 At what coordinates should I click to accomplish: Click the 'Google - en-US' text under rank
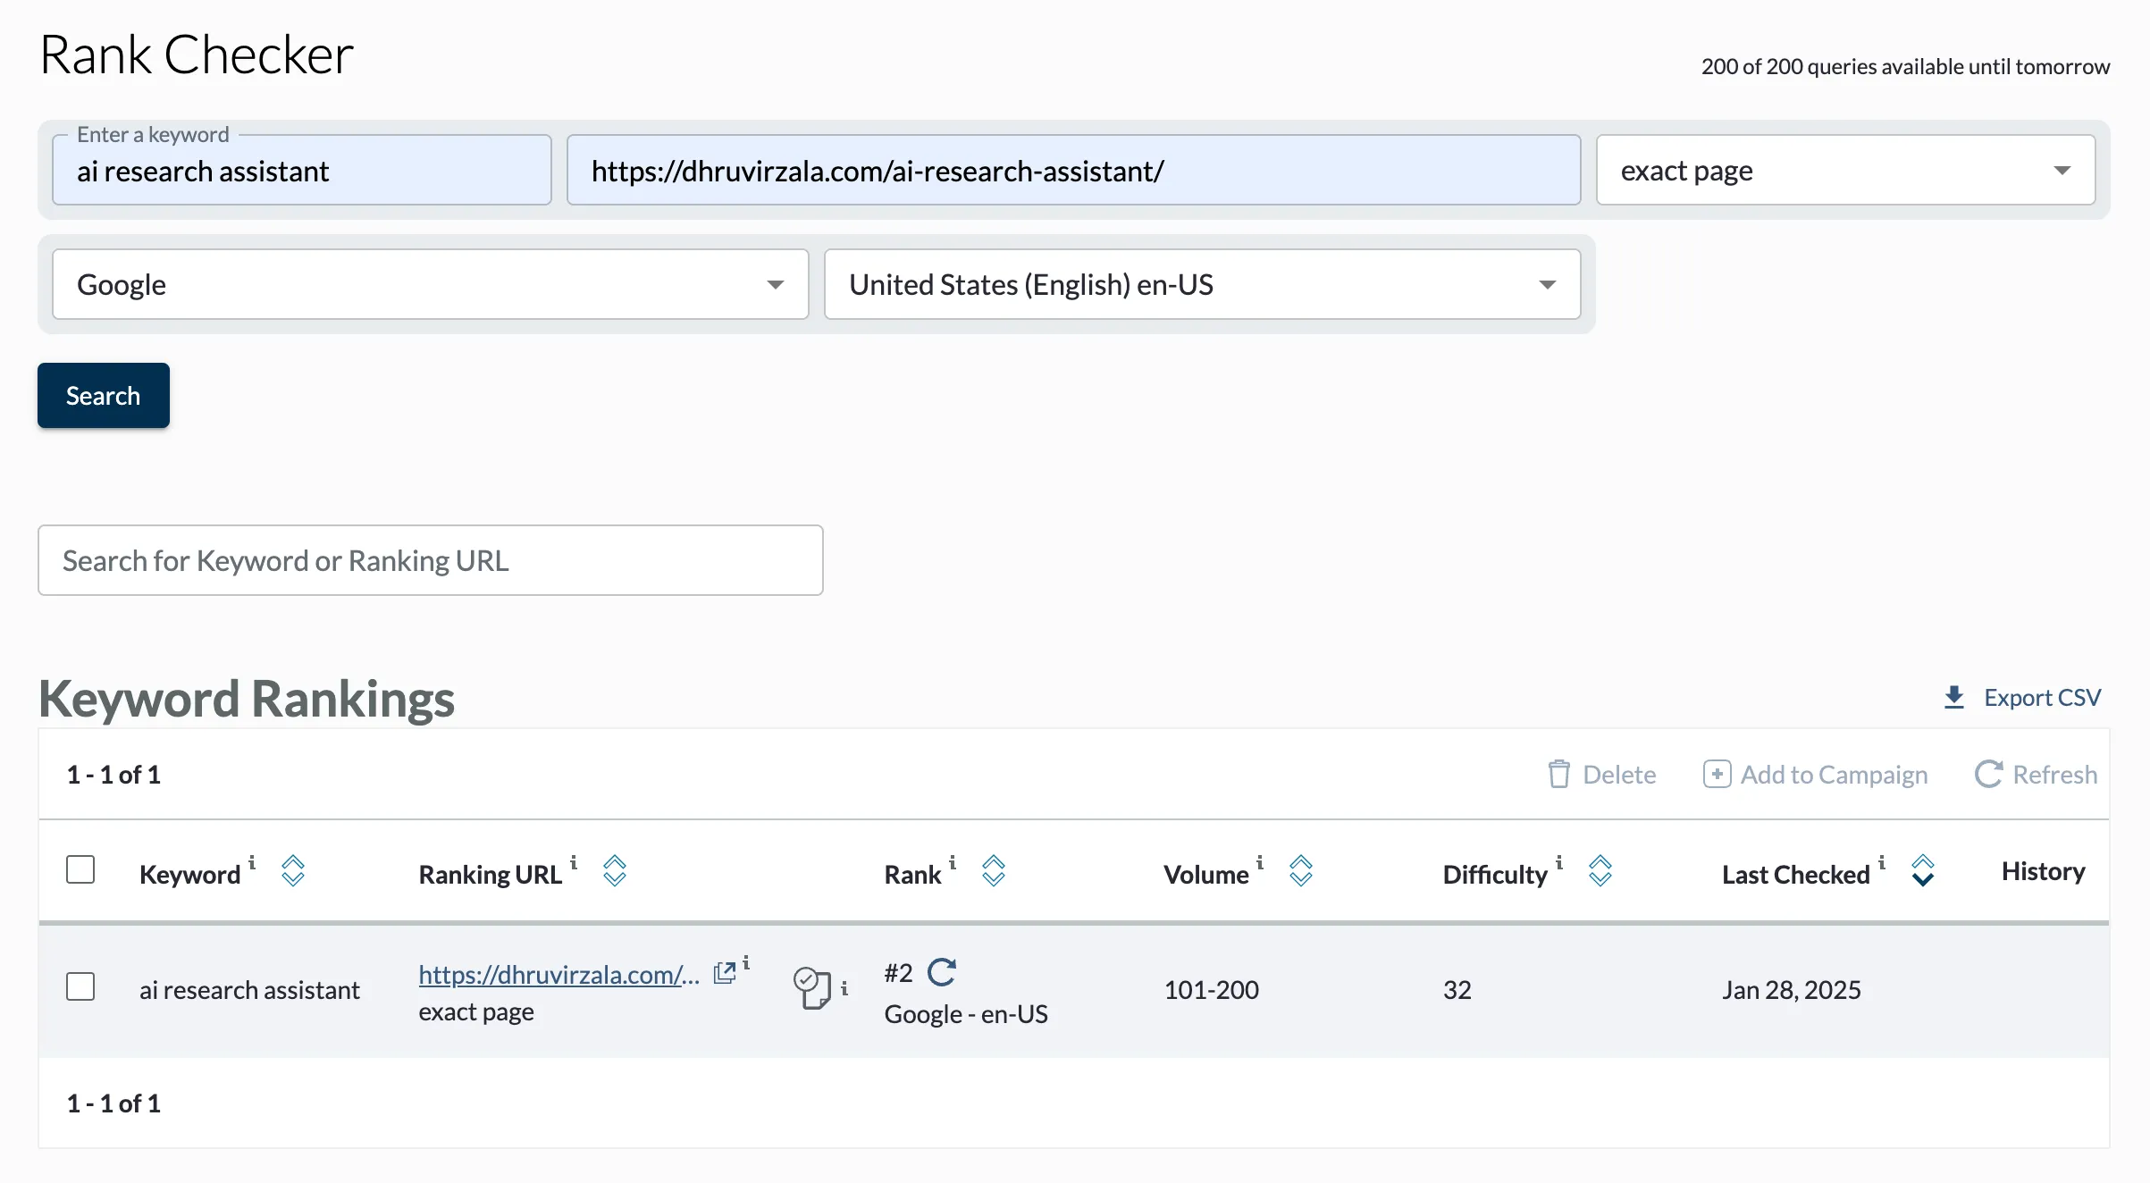(x=966, y=1014)
